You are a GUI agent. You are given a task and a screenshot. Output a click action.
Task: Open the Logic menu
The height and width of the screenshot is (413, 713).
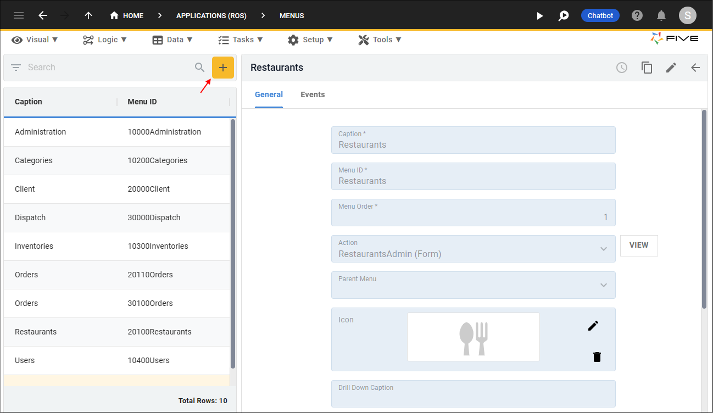105,40
